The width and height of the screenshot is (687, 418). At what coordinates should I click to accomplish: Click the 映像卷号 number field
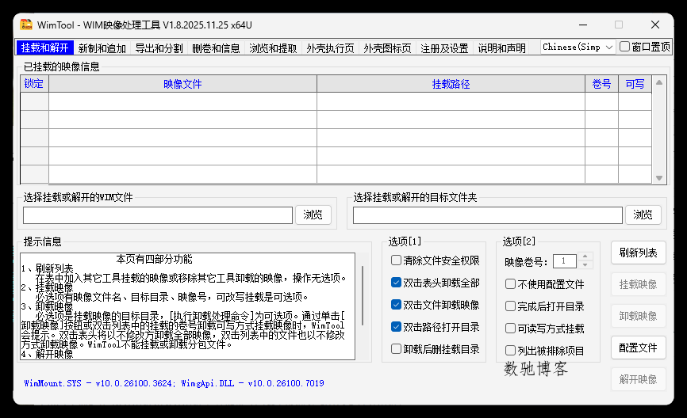(564, 261)
